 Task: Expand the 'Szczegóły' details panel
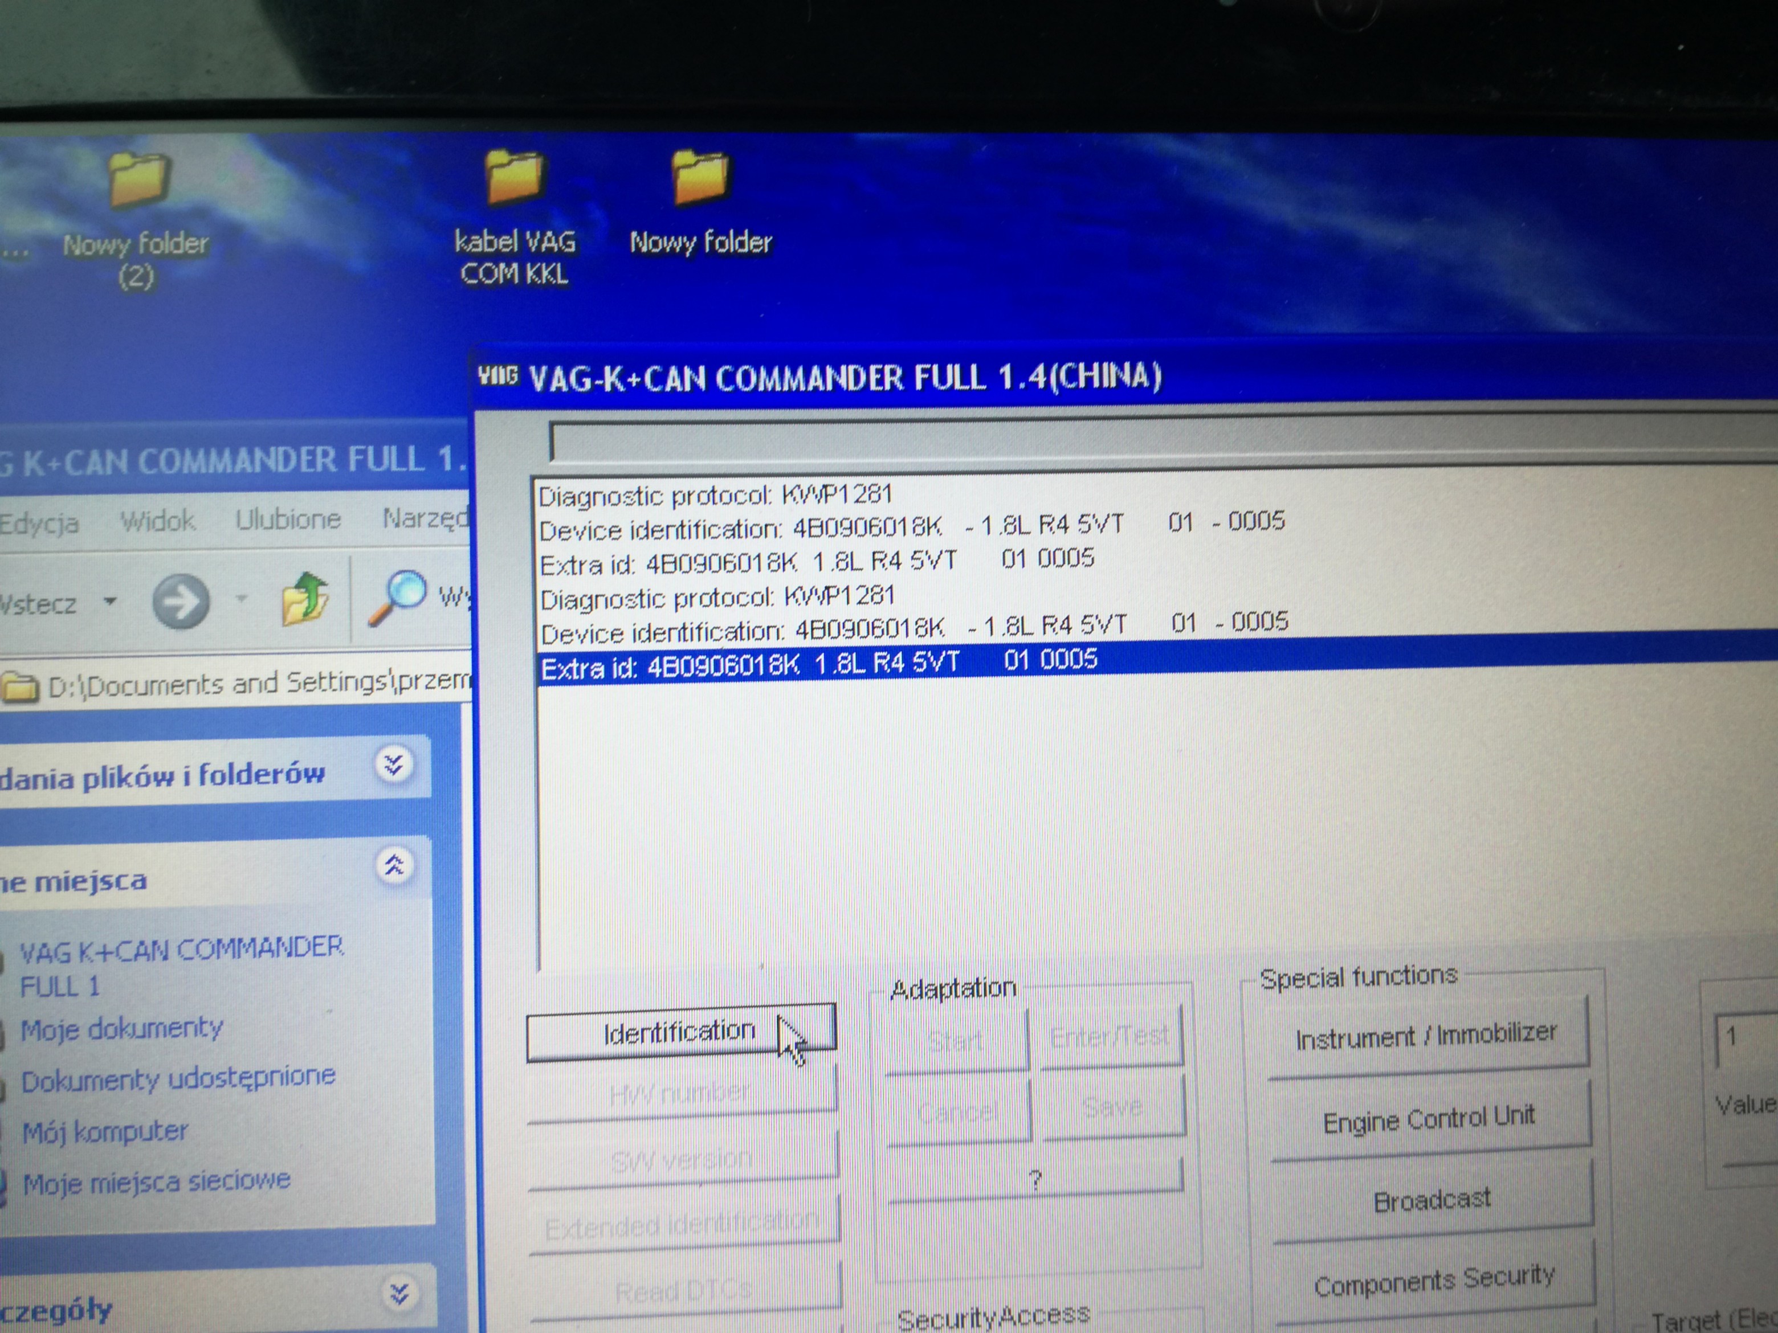coord(399,1294)
